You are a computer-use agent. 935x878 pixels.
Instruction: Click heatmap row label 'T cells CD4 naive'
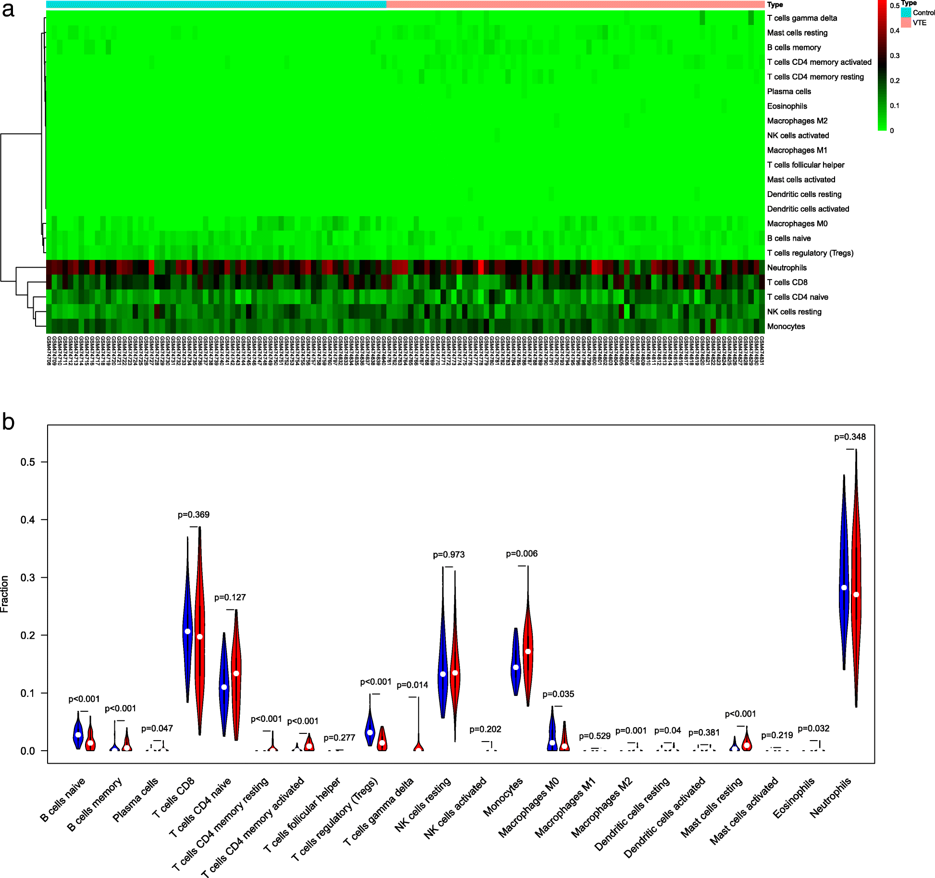(798, 297)
